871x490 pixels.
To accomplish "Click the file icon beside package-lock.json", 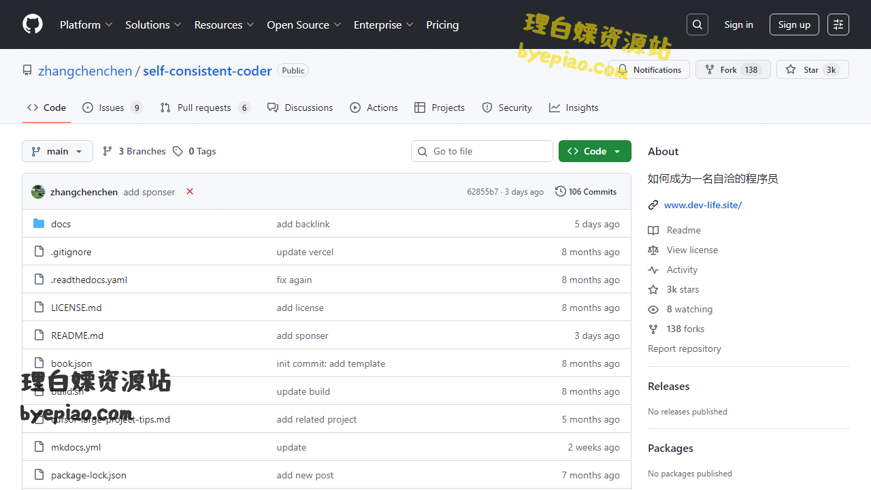I will pyautogui.click(x=39, y=475).
